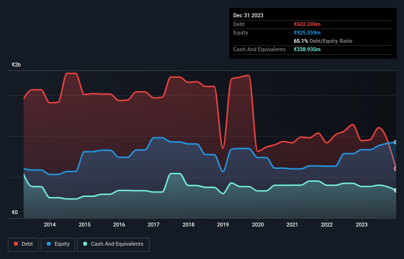Toggle the Debt series legend button
The image size is (404, 259).
coord(24,244)
